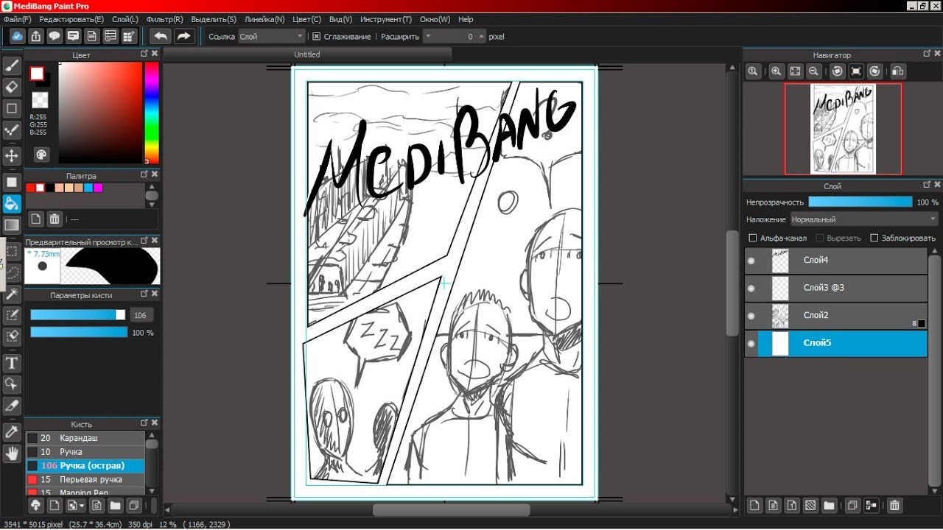
Task: Select the Карандаш brush
Action: [85, 438]
